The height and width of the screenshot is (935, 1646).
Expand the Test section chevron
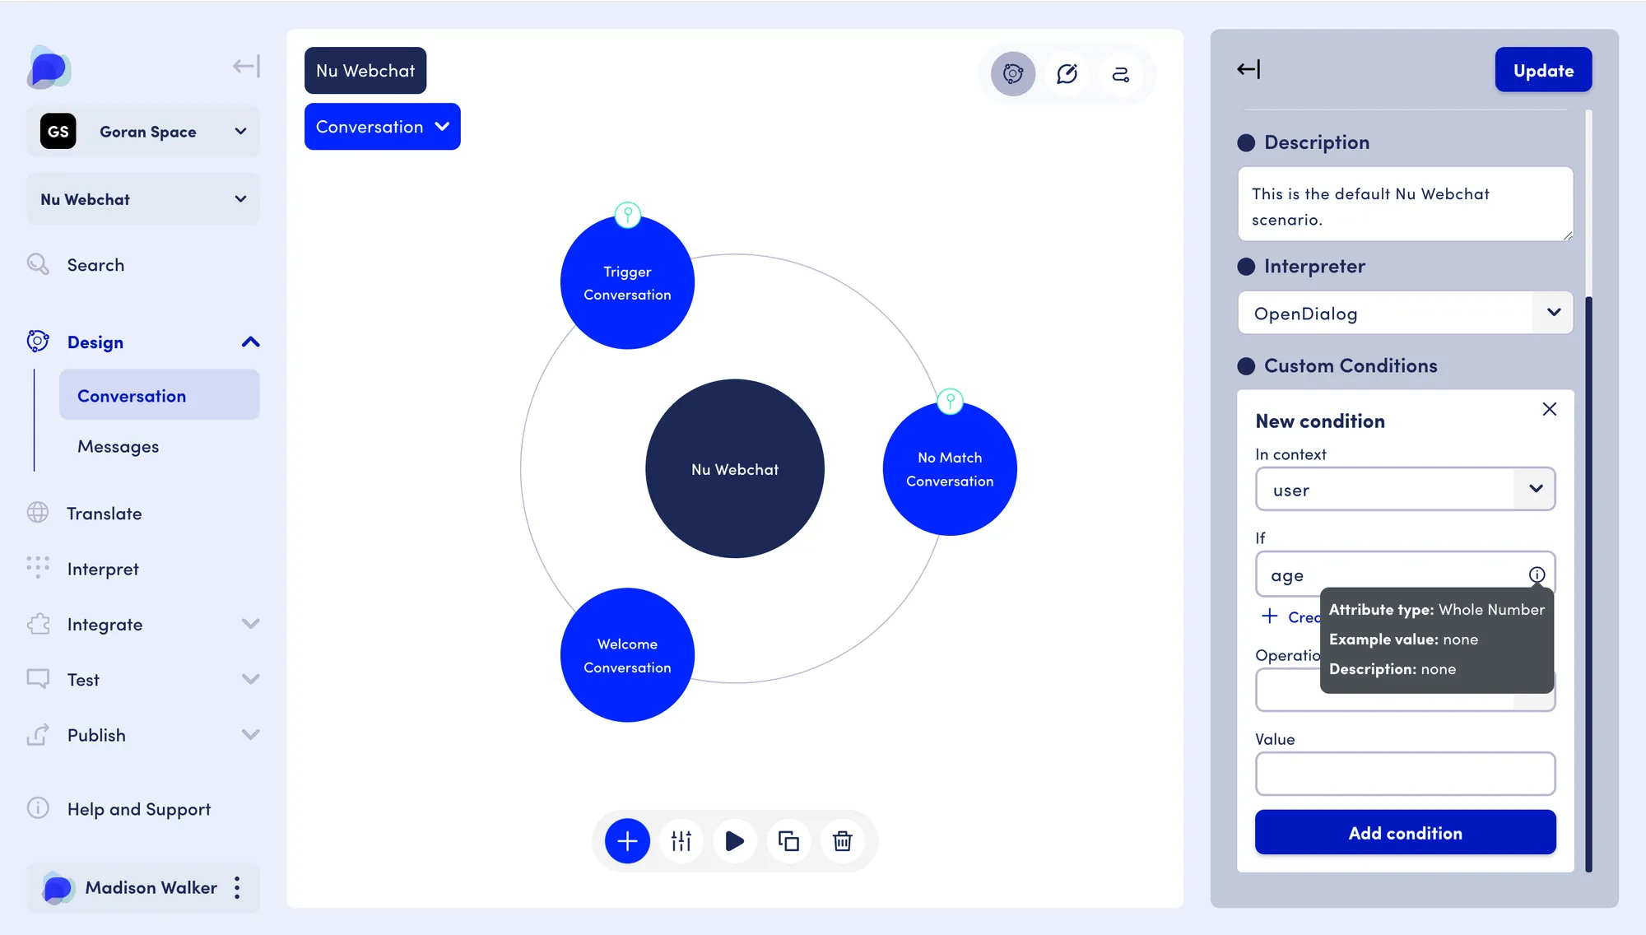pos(251,679)
